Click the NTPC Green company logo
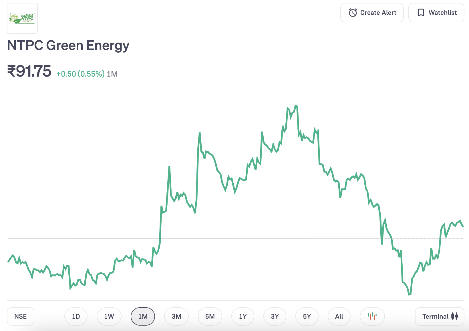The image size is (469, 331). tap(22, 18)
